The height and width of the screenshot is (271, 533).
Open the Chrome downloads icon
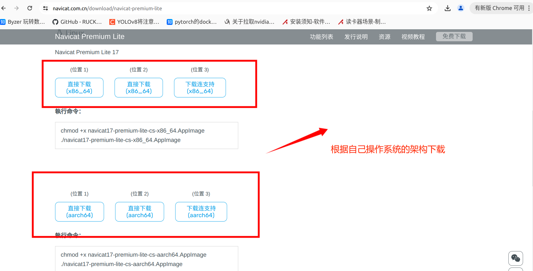tap(447, 8)
